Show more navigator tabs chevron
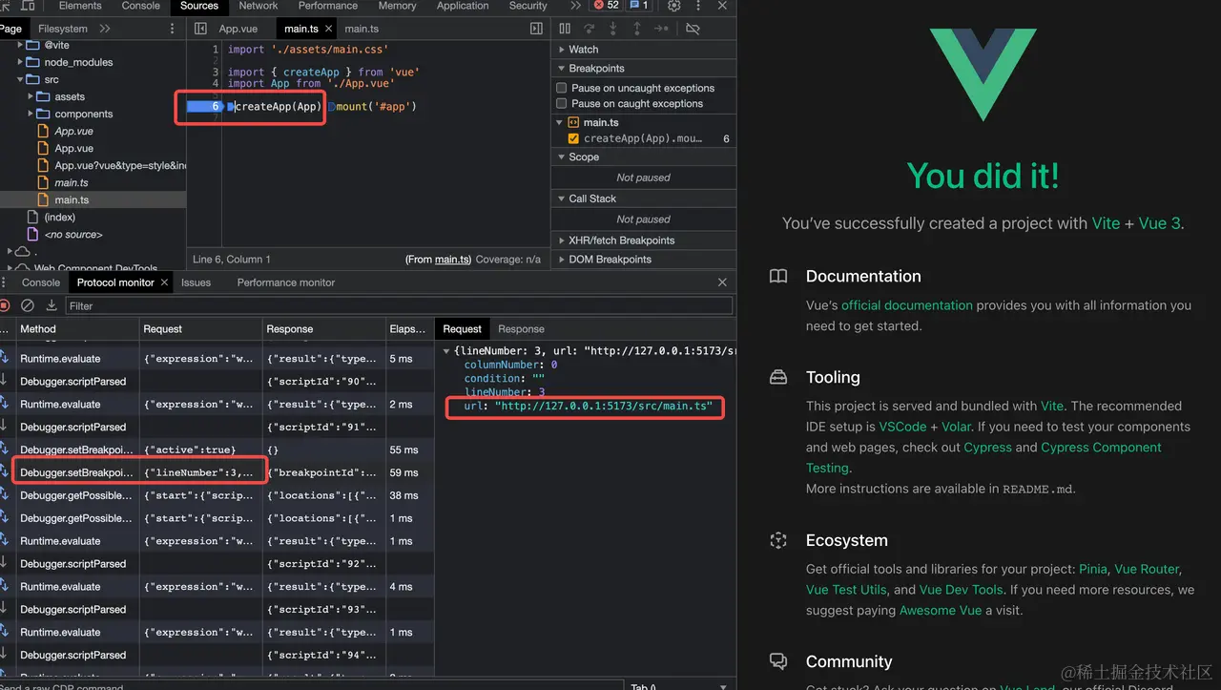Screen dimensions: 1221x690 (105, 30)
